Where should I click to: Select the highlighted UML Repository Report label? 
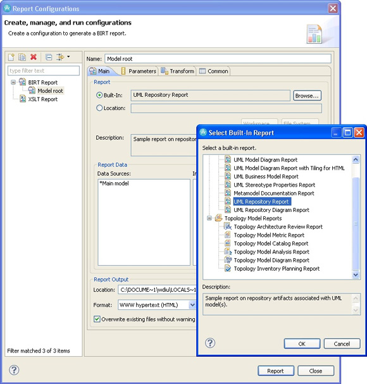pyautogui.click(x=262, y=202)
